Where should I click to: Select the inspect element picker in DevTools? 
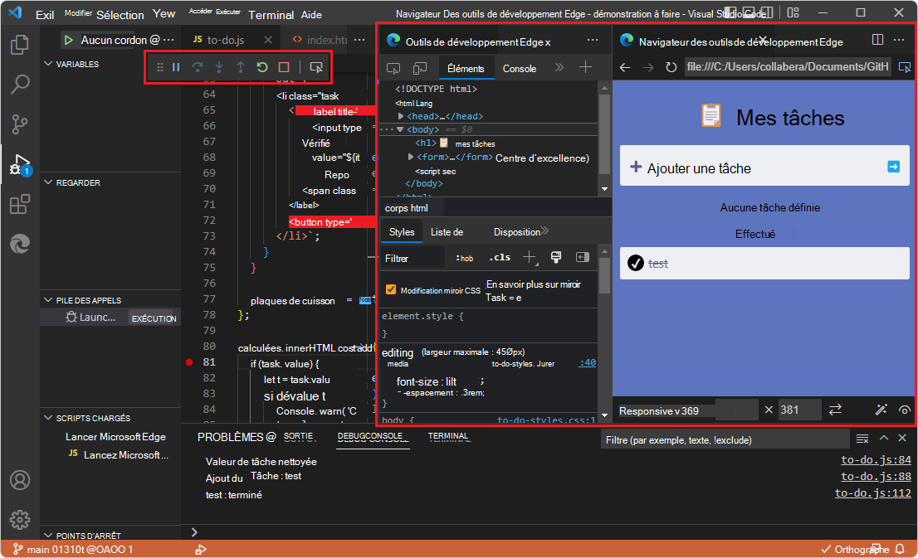pos(395,68)
